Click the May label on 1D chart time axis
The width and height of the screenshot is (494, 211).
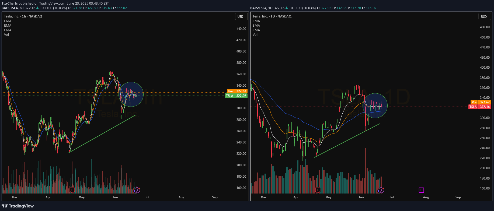[x=328, y=197]
